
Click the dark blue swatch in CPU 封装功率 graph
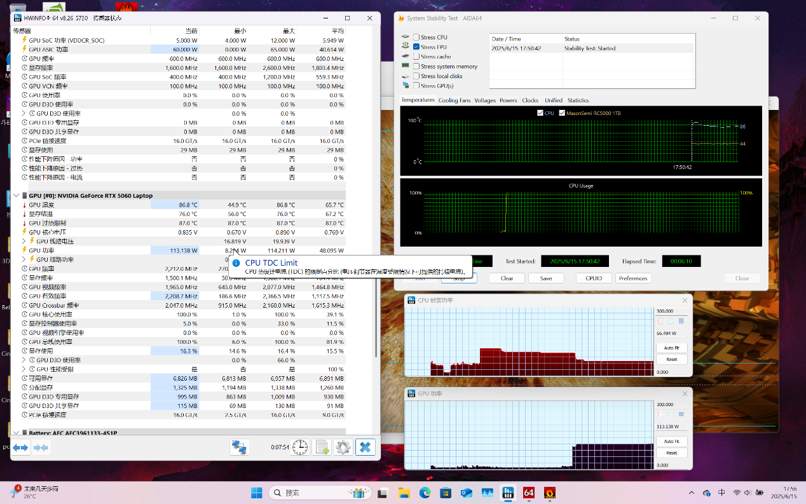(x=681, y=321)
